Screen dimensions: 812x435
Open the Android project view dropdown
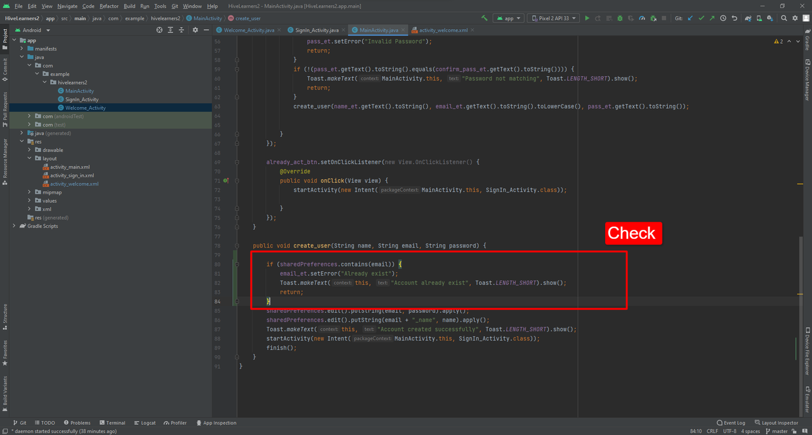[33, 30]
